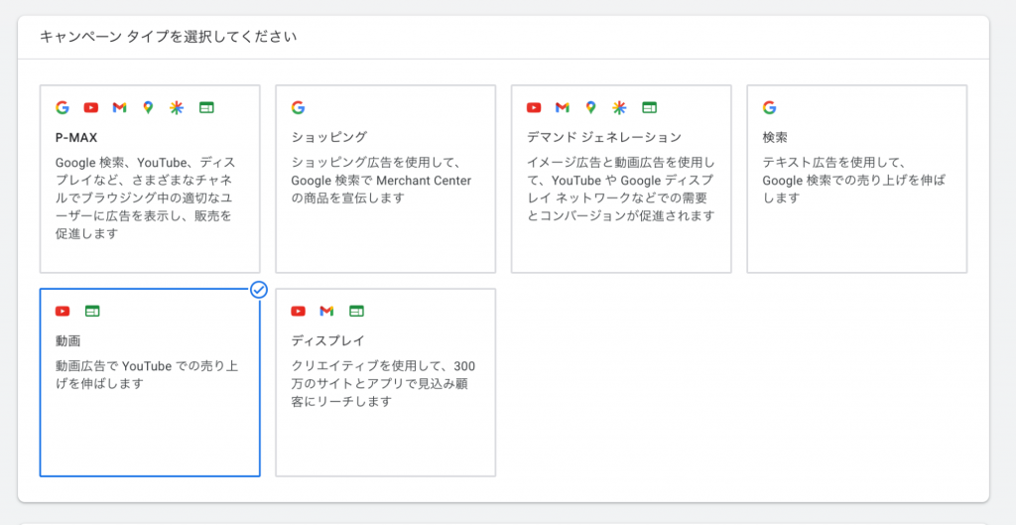The height and width of the screenshot is (525, 1016).
Task: Select the P-MAX campaign type title
Action: (76, 137)
